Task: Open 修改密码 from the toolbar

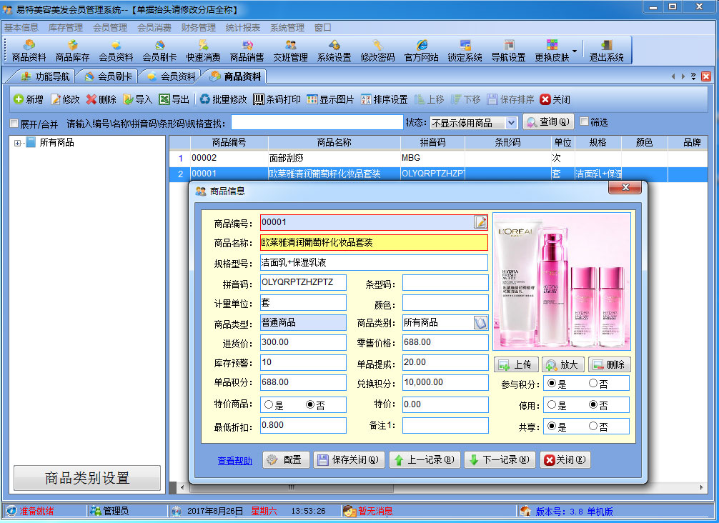Action: (377, 51)
